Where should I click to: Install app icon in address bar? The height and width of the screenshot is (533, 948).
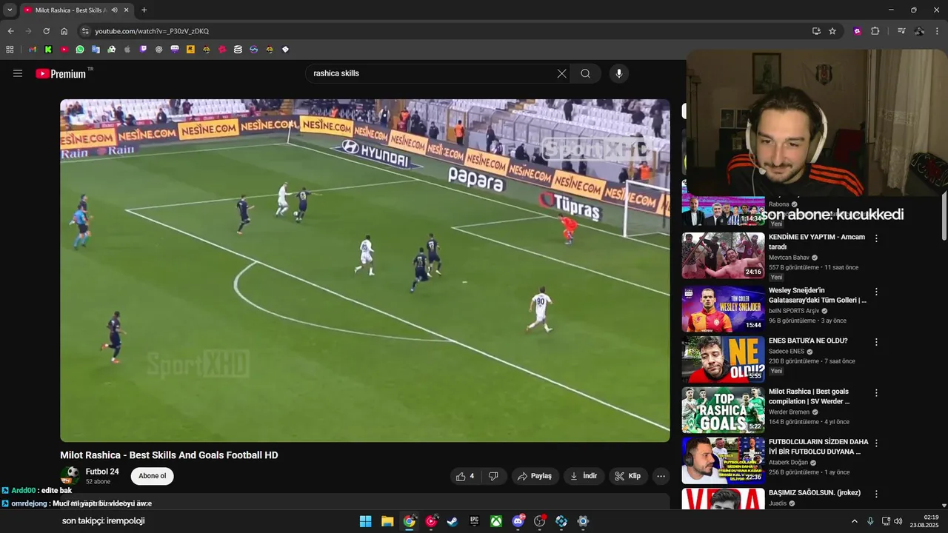[816, 31]
